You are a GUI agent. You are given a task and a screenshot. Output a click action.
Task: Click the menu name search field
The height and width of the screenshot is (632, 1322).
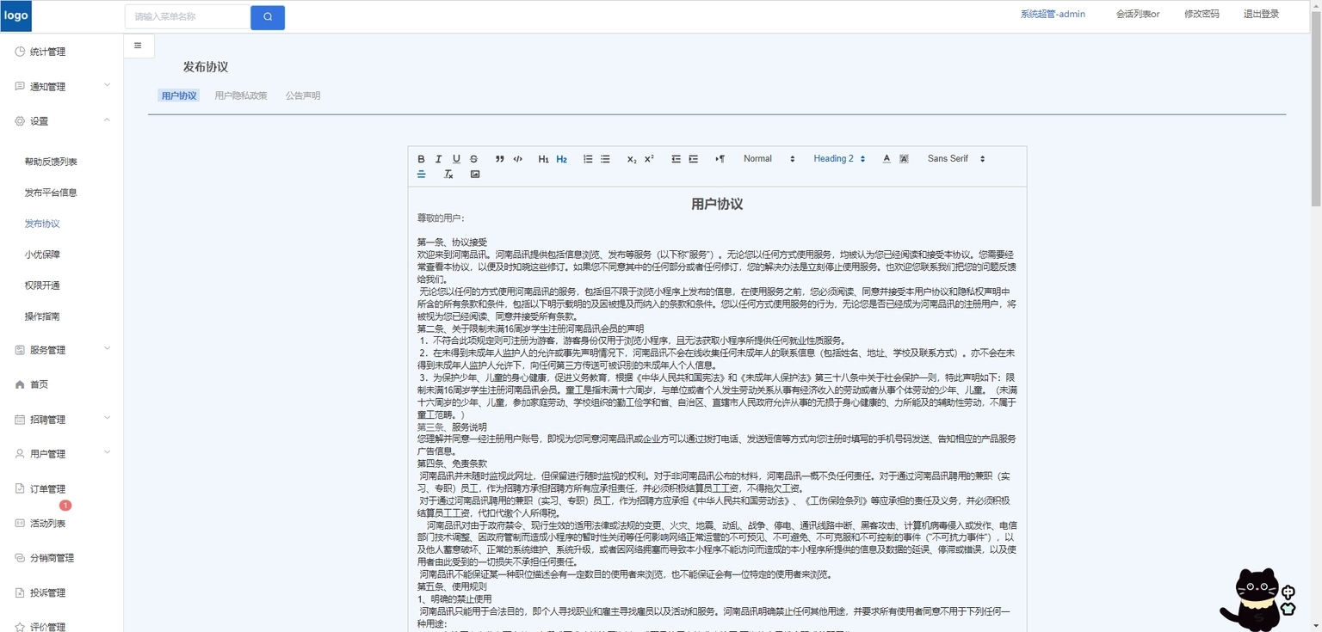click(x=188, y=17)
